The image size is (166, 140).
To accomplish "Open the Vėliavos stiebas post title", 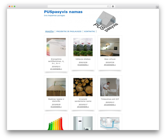I will (x=83, y=59).
